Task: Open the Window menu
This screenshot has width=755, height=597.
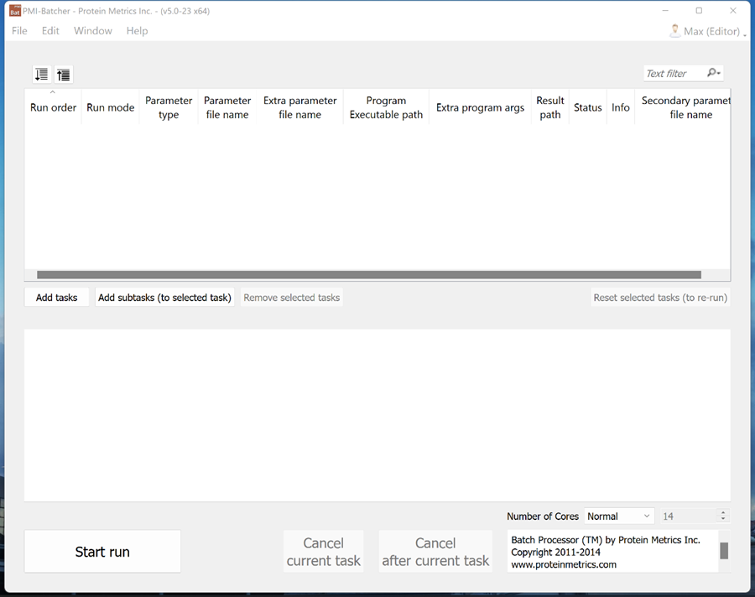Action: coord(93,31)
